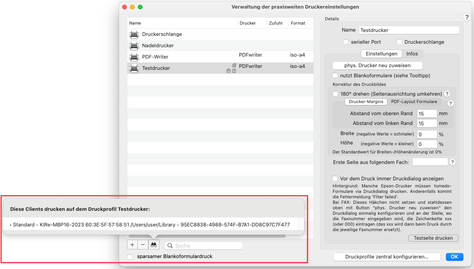
Task: Click PDFwriter cell in the PDF-Writer row
Action: [x=251, y=55]
